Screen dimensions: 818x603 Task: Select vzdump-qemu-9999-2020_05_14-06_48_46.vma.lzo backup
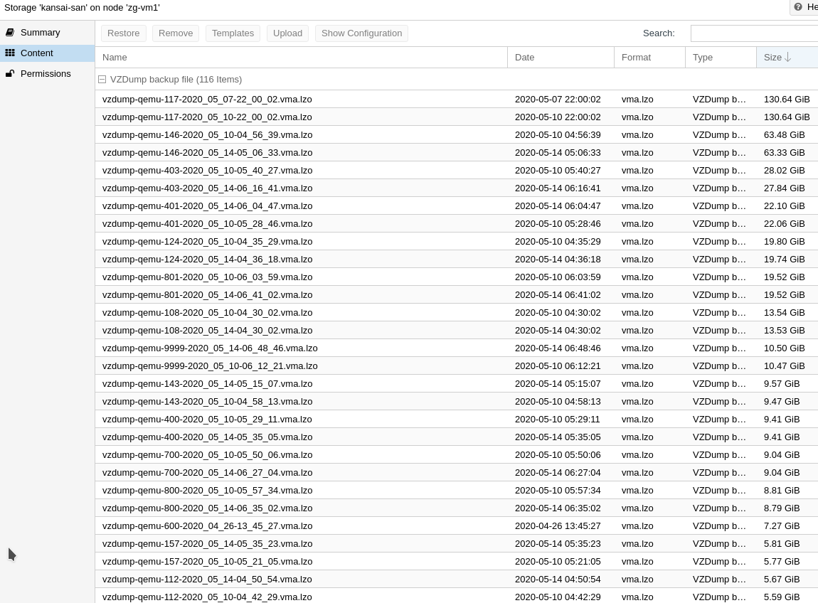pos(457,348)
